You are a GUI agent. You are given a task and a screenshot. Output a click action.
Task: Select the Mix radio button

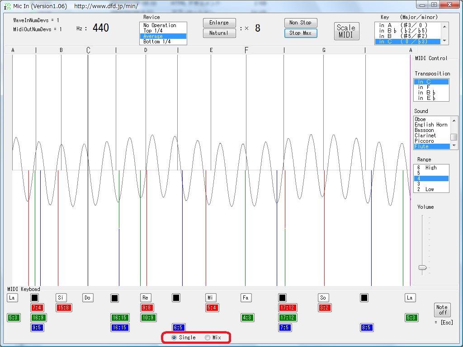tap(213, 338)
